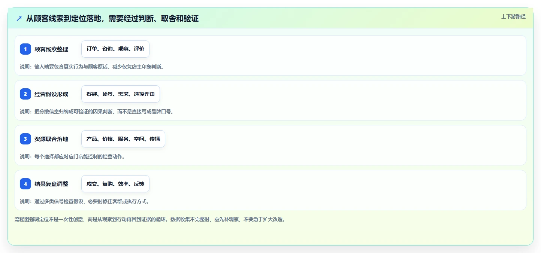Viewport: 541px width, 253px height.
Task: Click the 结果复盘调整 step heading
Action: point(51,184)
